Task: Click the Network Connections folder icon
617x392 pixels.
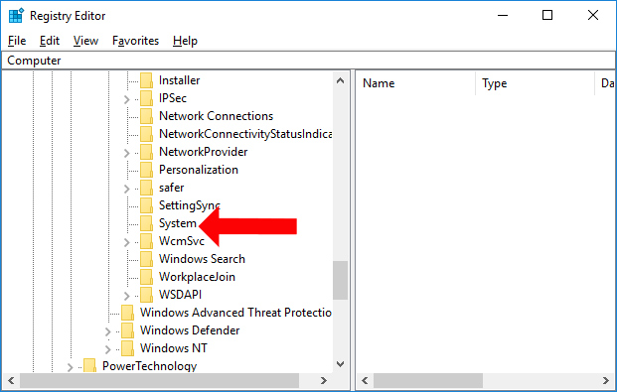Action: (x=146, y=116)
